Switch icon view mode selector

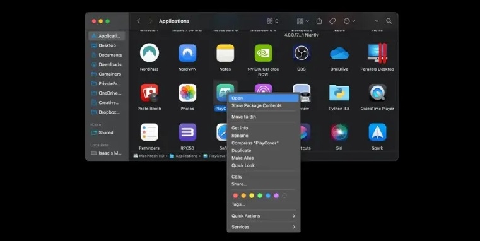(x=272, y=21)
